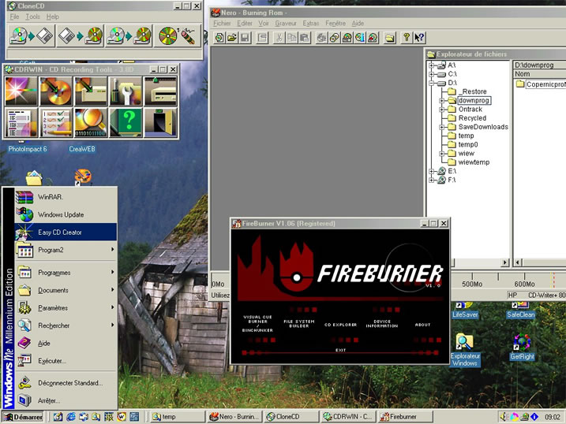
Task: Open the Programmes submenu in Start menu
Action: click(66, 273)
